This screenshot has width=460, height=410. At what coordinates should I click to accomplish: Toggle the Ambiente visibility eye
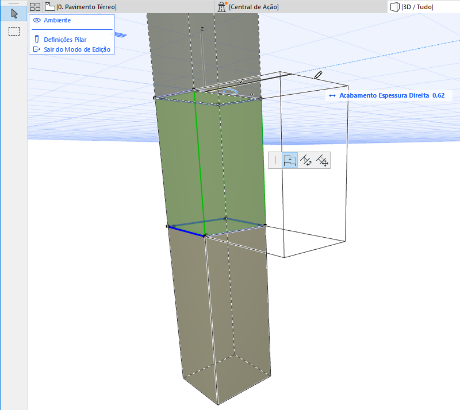(37, 20)
